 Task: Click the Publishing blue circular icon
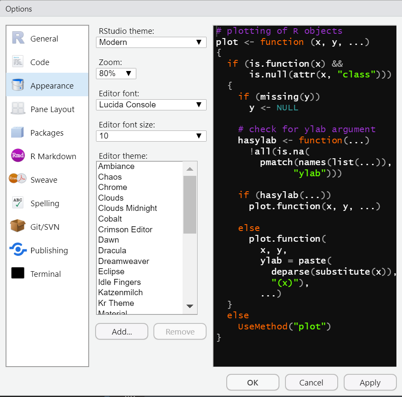click(18, 249)
